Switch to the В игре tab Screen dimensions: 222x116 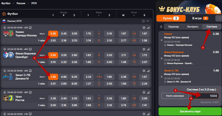(200, 18)
